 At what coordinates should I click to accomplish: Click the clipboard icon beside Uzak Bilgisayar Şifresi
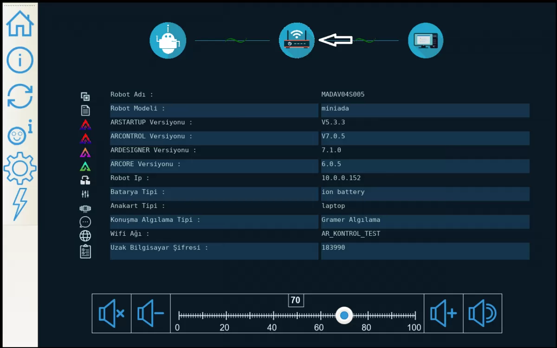click(85, 251)
